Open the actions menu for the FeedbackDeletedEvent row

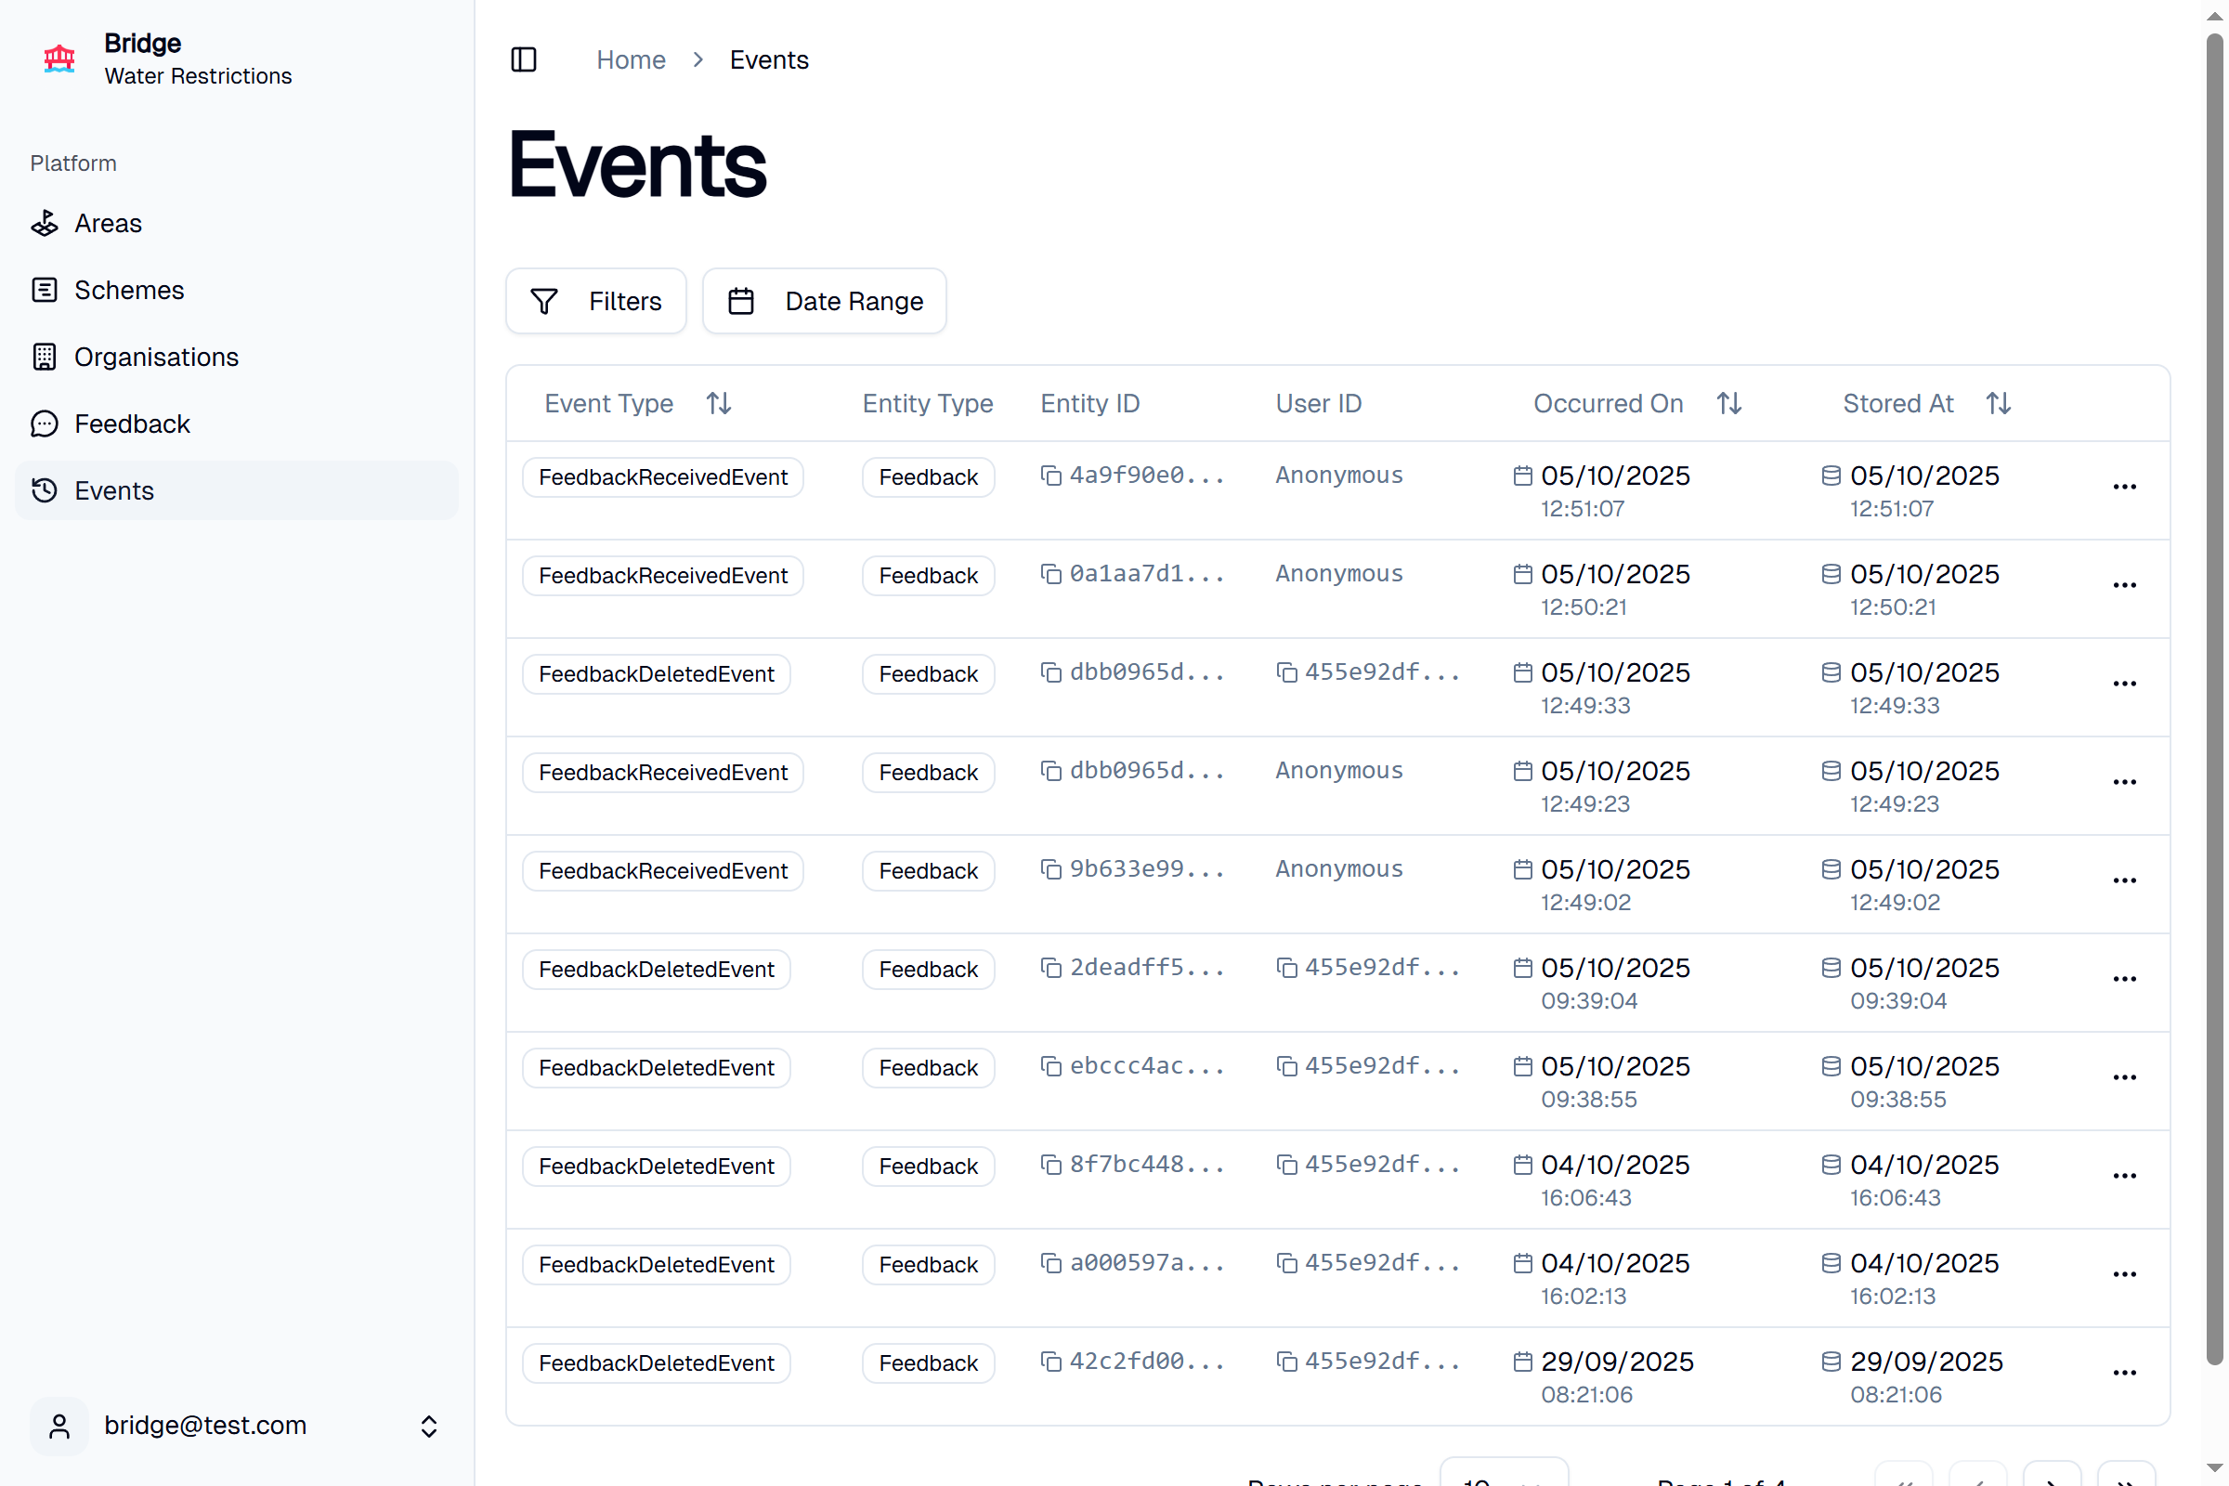click(2123, 683)
